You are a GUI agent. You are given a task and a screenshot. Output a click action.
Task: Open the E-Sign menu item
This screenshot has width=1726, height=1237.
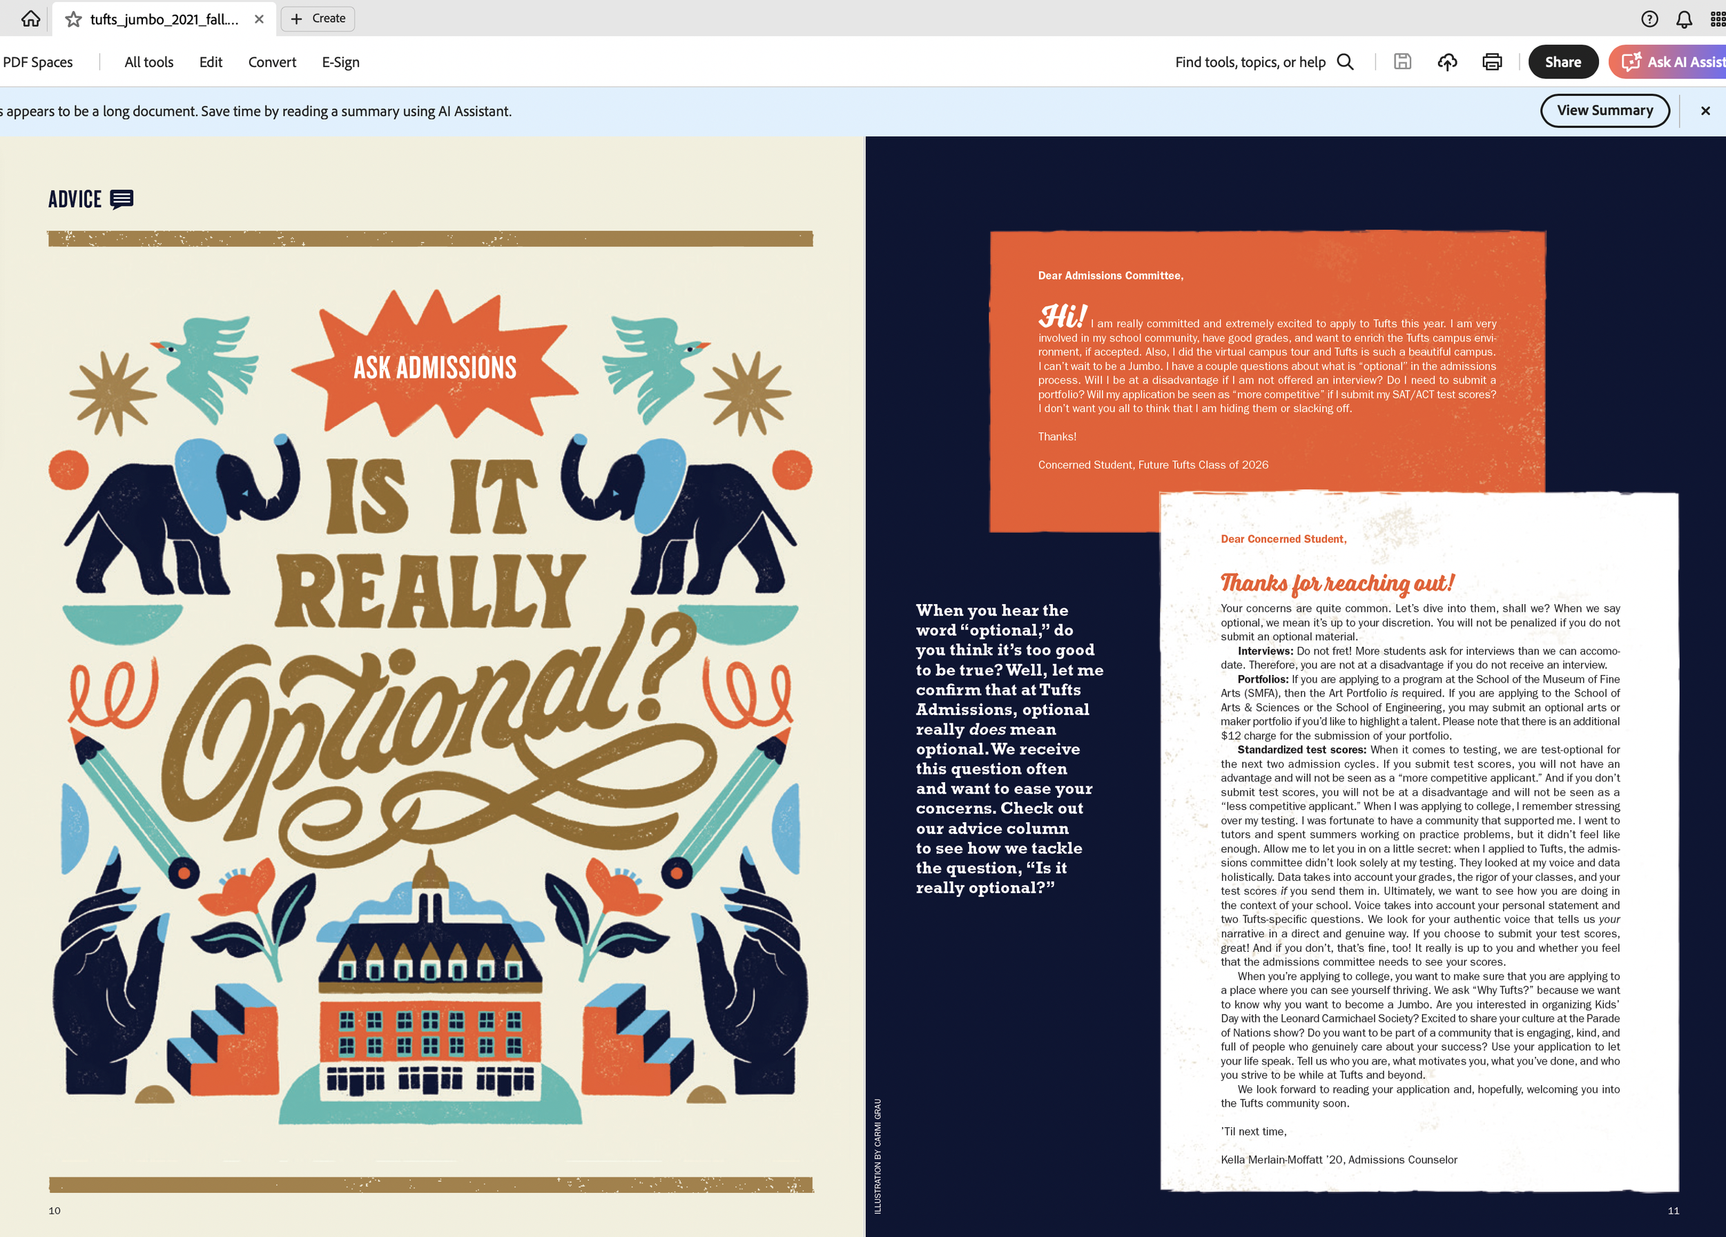pos(340,62)
